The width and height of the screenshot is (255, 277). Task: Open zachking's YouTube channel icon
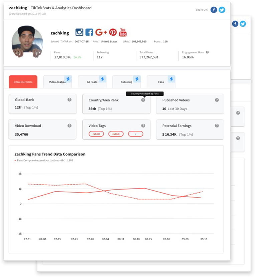(x=123, y=32)
